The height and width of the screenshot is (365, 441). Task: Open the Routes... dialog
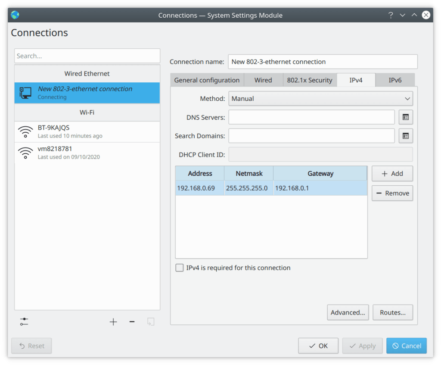(x=392, y=312)
